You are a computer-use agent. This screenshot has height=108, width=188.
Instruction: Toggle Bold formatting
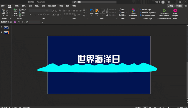tap(30, 15)
